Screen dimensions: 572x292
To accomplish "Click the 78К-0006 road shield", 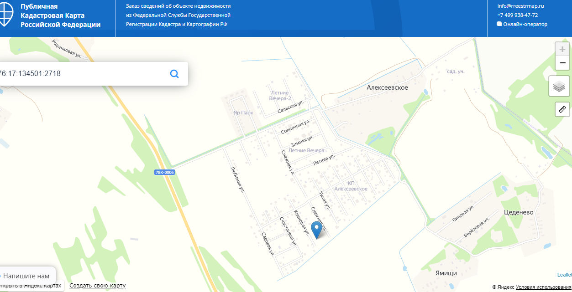I will [165, 172].
